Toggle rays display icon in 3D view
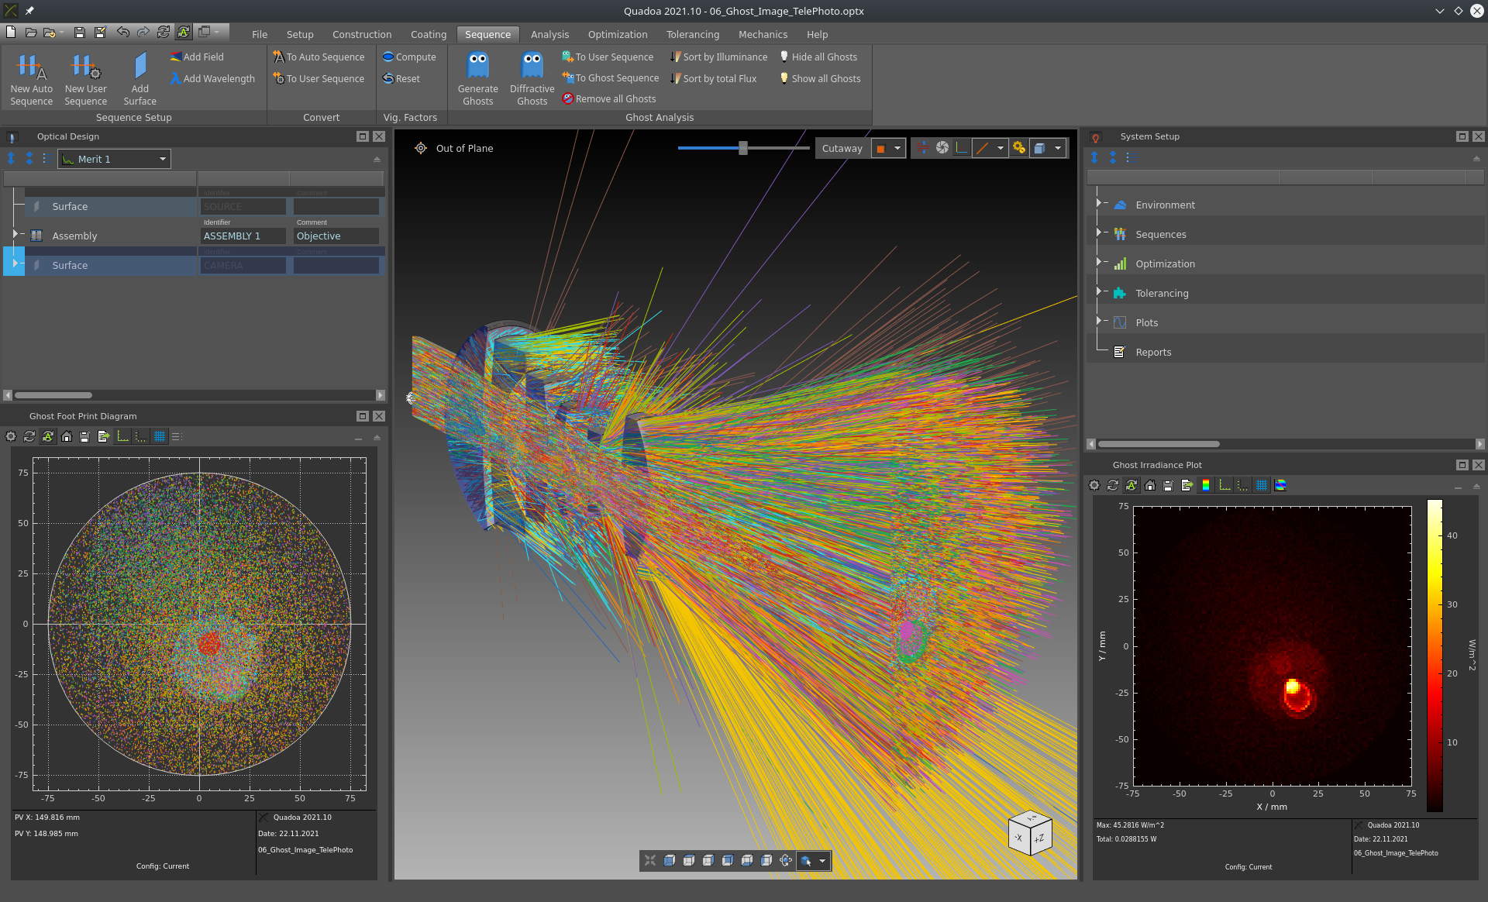 (x=922, y=148)
